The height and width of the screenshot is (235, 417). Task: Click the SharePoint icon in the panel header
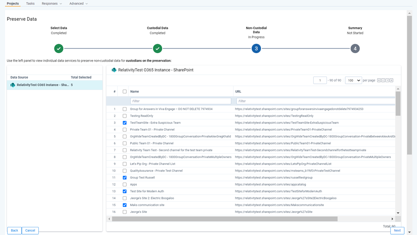click(114, 70)
